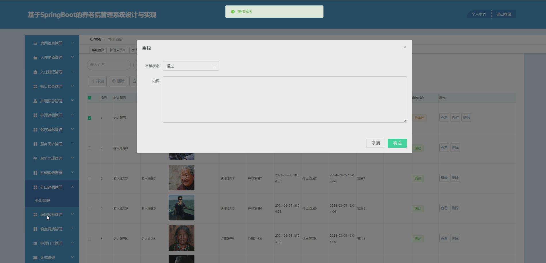Switch to the 护理人员 tab
The image size is (546, 263).
pos(116,50)
